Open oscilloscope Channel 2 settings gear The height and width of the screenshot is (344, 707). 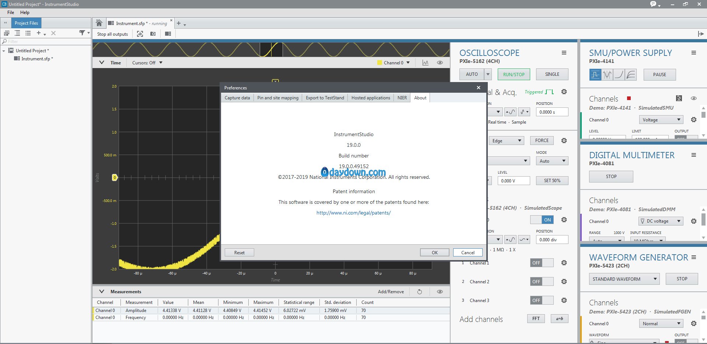(564, 281)
